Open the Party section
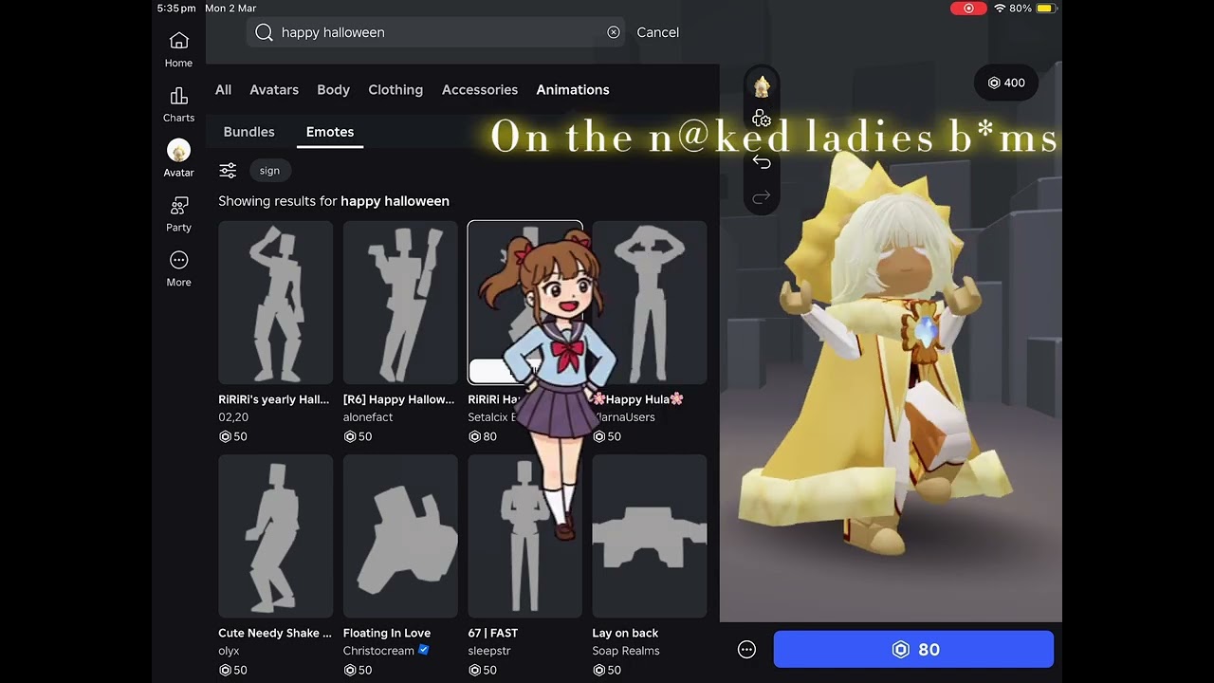Image resolution: width=1214 pixels, height=683 pixels. [178, 214]
